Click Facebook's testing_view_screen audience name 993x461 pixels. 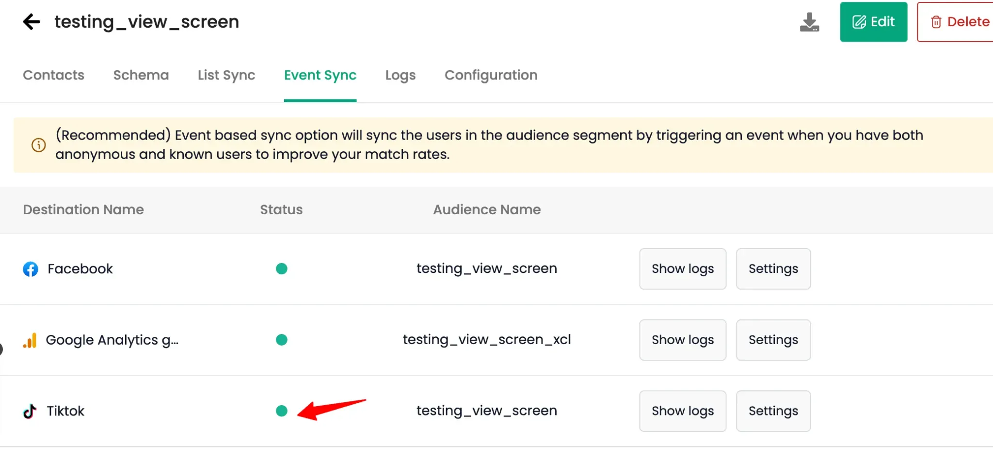pos(487,269)
